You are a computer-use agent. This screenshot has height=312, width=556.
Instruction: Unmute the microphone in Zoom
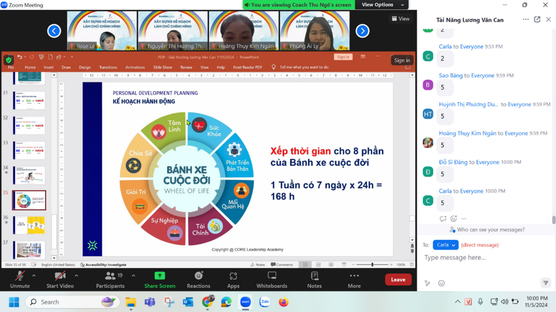[19, 280]
